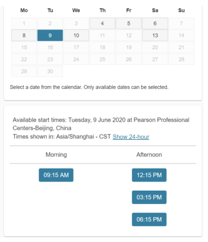Image resolution: width=208 pixels, height=242 pixels.
Task: Select the 09:15 AM morning time slot
Action: (x=56, y=175)
